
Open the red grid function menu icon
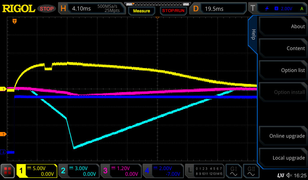click(8, 171)
